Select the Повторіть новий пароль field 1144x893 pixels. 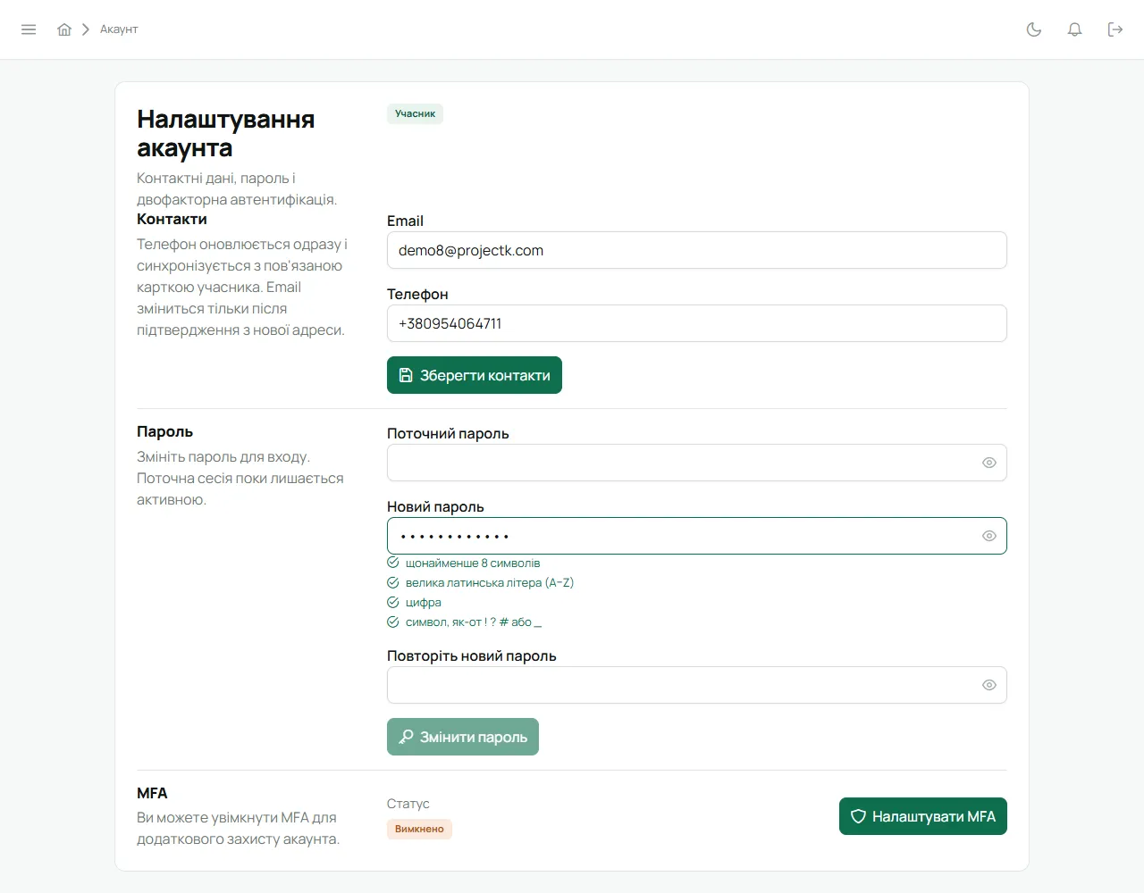coord(697,685)
